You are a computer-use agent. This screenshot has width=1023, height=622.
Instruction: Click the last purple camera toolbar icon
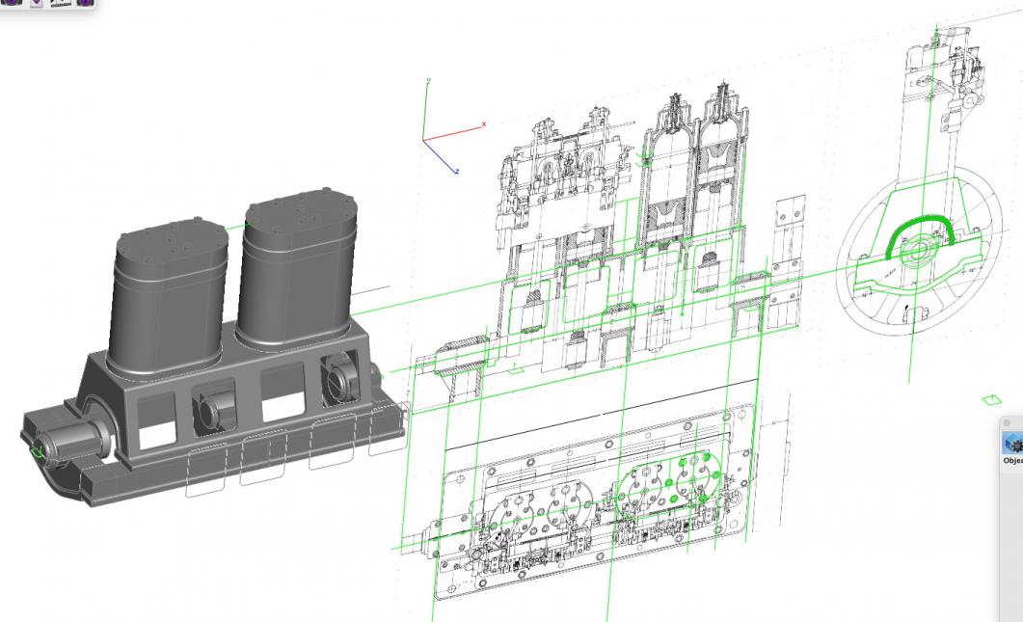(x=85, y=3)
